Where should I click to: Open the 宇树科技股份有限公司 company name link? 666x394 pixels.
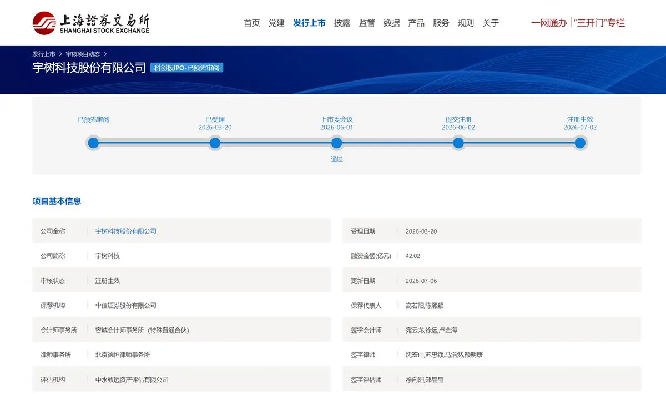[x=126, y=231]
